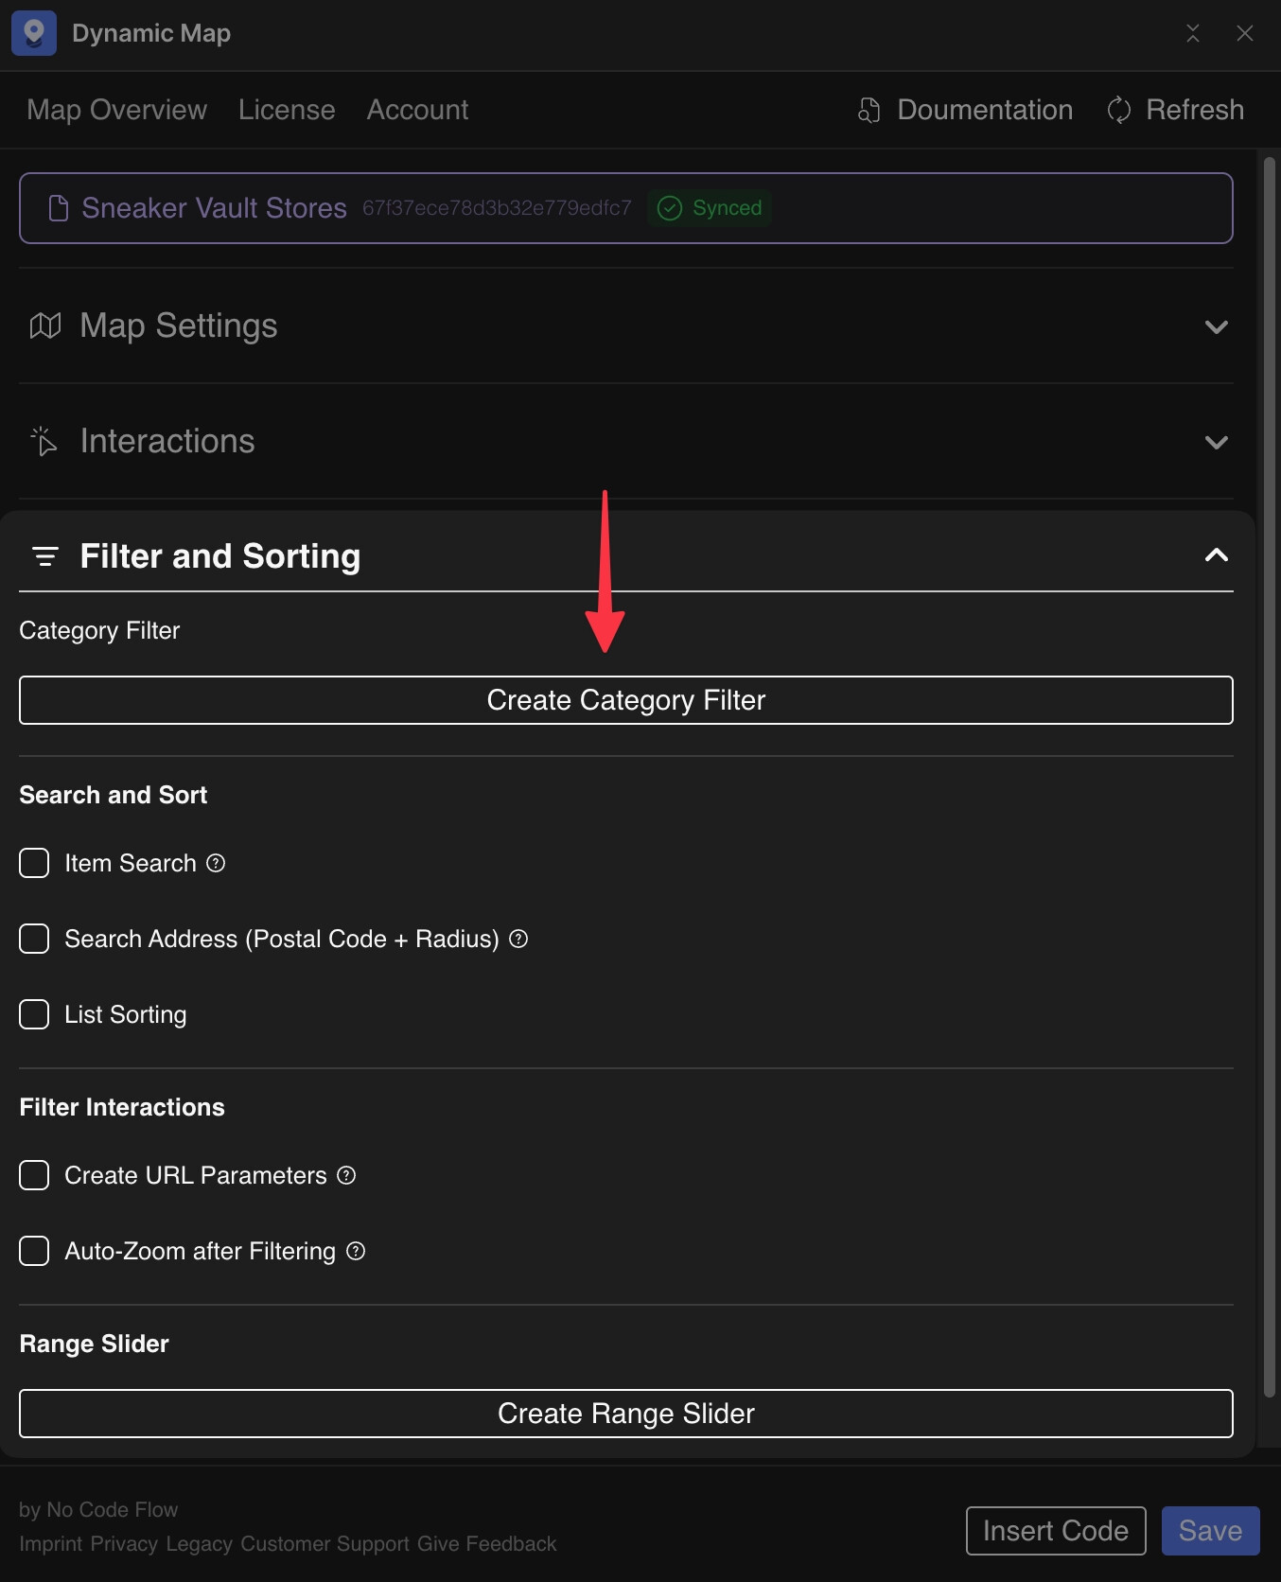Image resolution: width=1281 pixels, height=1582 pixels.
Task: Click the Refresh circular arrows icon
Action: (1119, 111)
